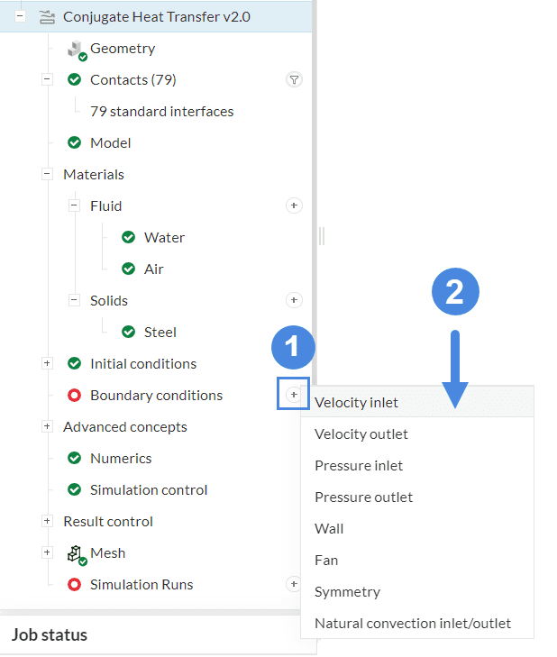Add a new Solids material

coord(294,300)
